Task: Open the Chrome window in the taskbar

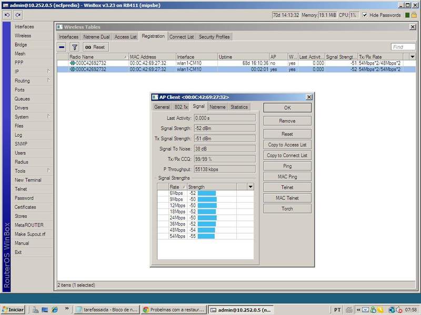Action: 174,310
